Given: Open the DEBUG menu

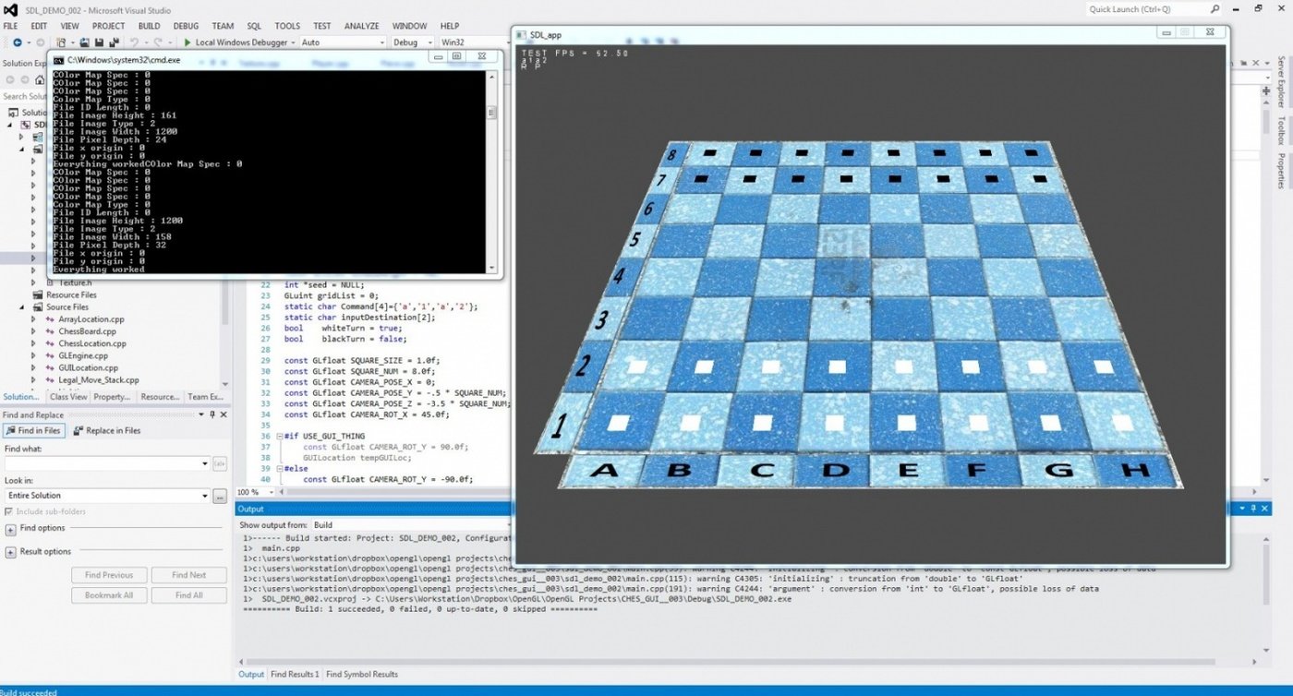Looking at the screenshot, I should (x=185, y=26).
